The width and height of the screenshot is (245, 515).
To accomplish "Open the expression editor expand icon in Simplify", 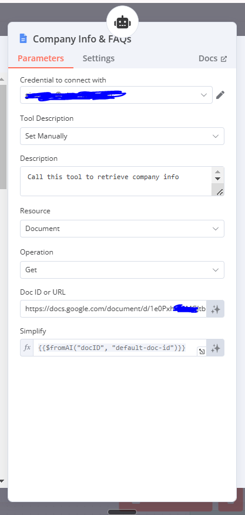I will coord(202,352).
